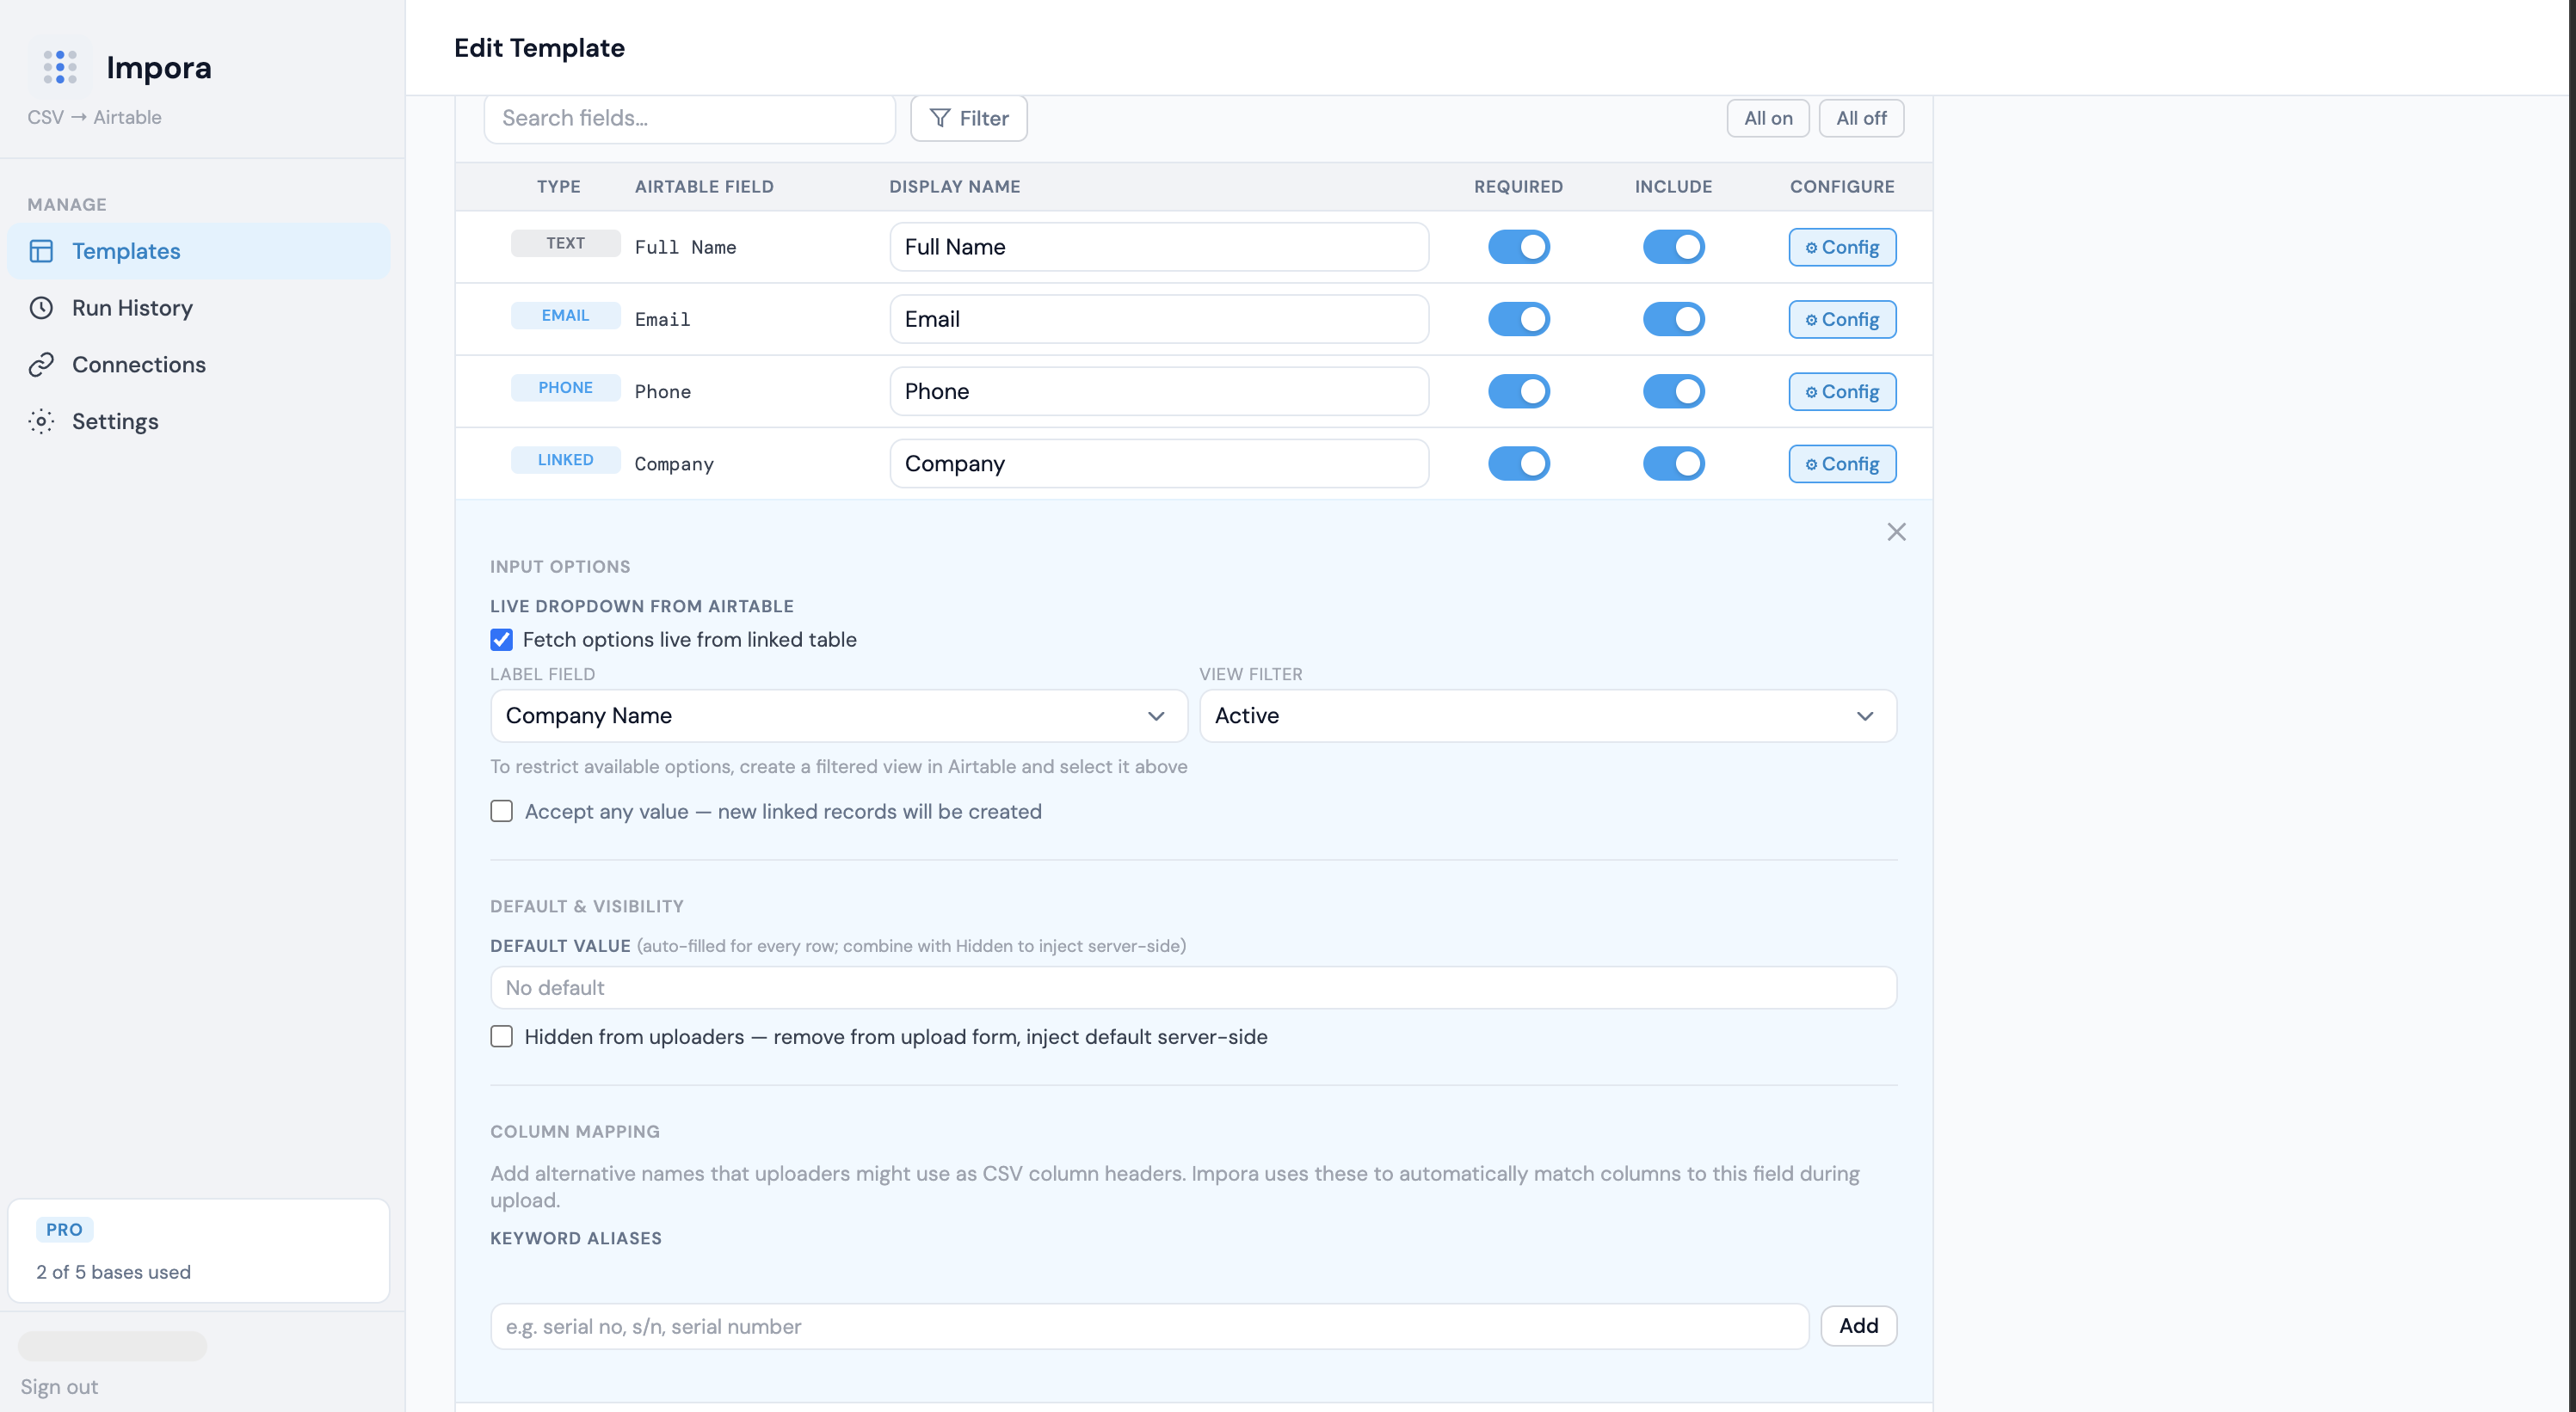Viewport: 2576px width, 1412px height.
Task: Click the filter funnel icon
Action: 939,118
